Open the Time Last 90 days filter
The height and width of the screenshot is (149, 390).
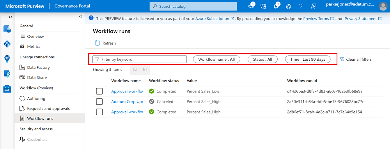[x=308, y=59]
